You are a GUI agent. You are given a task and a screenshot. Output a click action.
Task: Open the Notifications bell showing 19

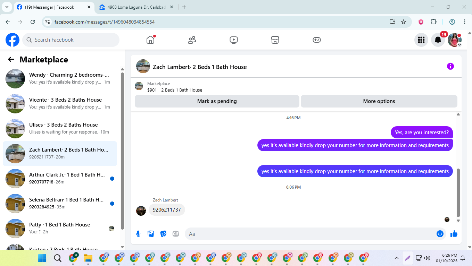tap(438, 40)
